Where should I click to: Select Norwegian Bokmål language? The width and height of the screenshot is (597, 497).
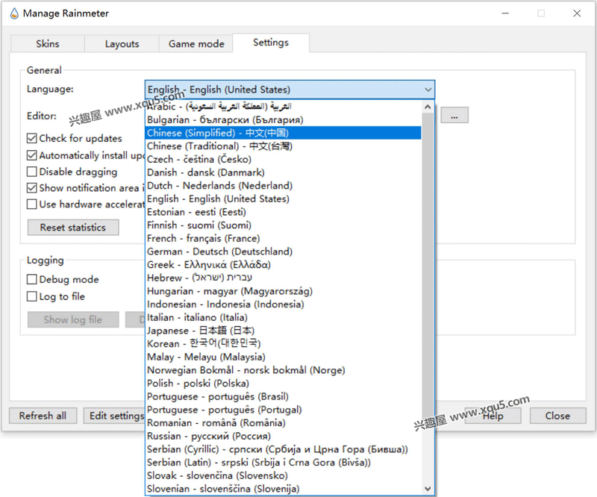(x=284, y=370)
